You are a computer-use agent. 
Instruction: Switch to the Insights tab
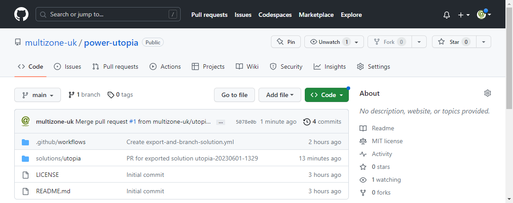[329, 66]
